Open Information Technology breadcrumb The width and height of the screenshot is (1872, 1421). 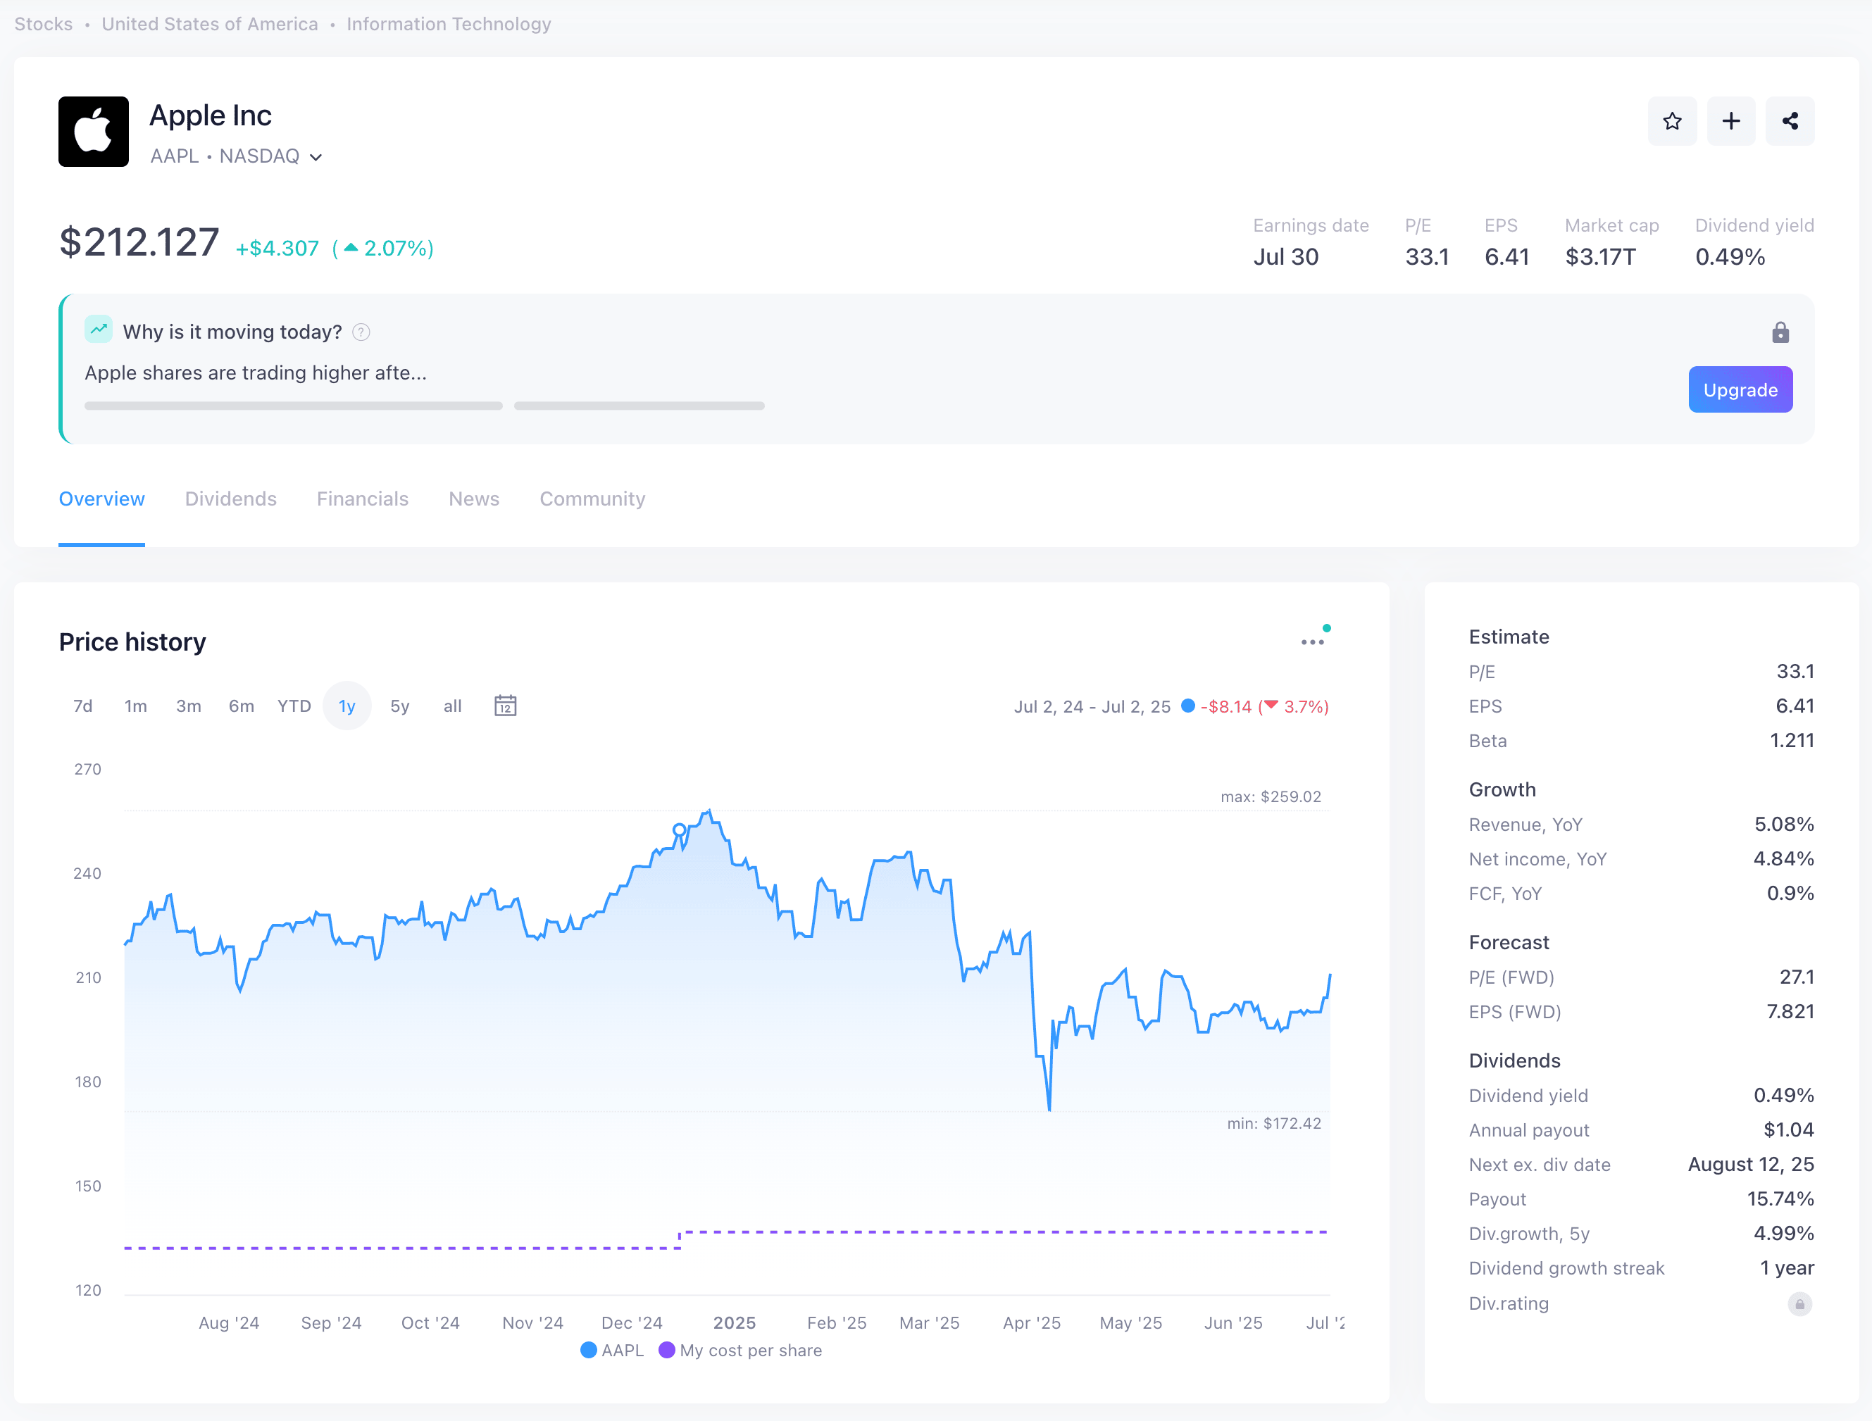pos(449,24)
